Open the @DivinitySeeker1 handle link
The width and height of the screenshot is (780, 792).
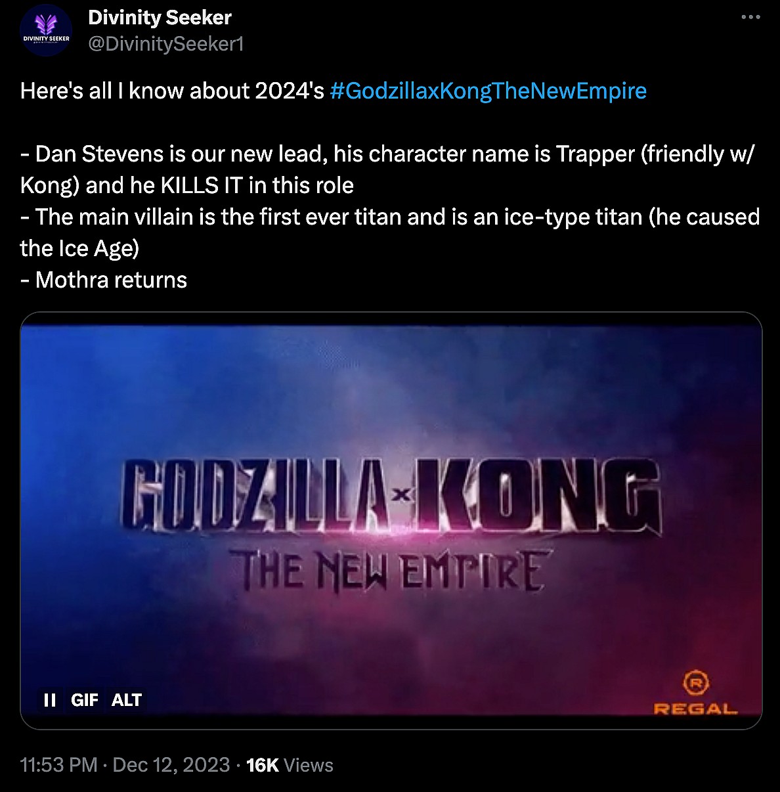point(165,43)
